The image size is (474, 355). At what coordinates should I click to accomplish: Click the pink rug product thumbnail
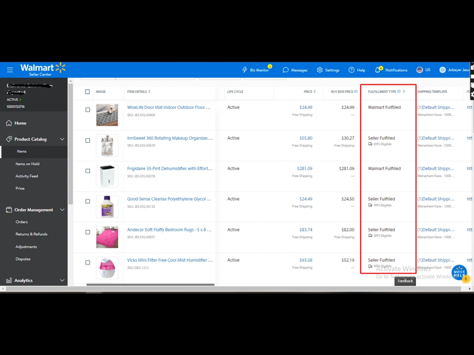(x=107, y=237)
